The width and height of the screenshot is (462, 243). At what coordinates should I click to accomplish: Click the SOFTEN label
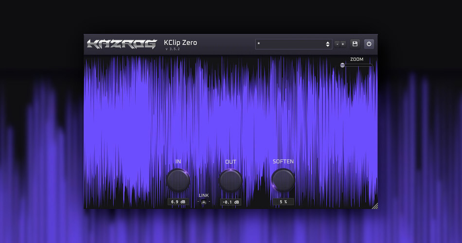point(283,161)
